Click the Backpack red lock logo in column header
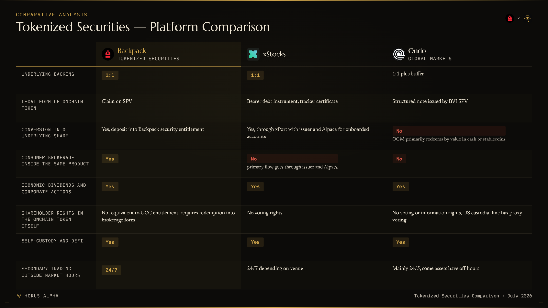Viewport: 548px width, 308px height. pos(108,54)
